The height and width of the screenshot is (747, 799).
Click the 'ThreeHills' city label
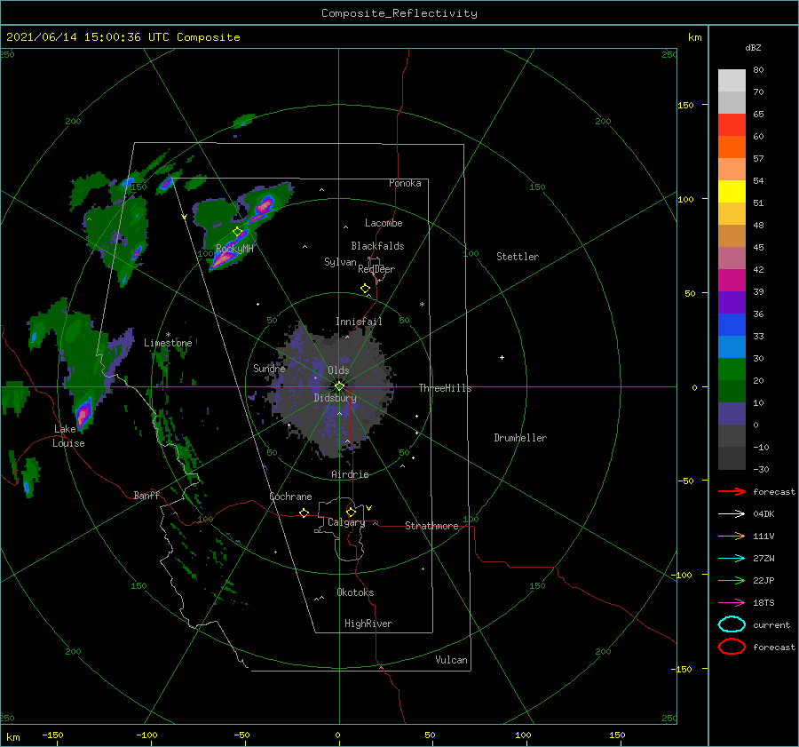pyautogui.click(x=445, y=388)
